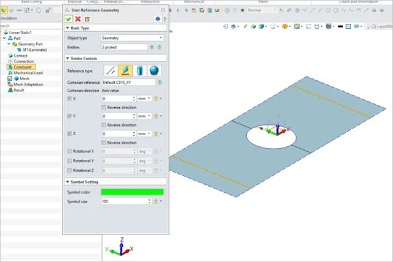Select the line reference type icon
The width and height of the screenshot is (393, 262).
[x=111, y=71]
